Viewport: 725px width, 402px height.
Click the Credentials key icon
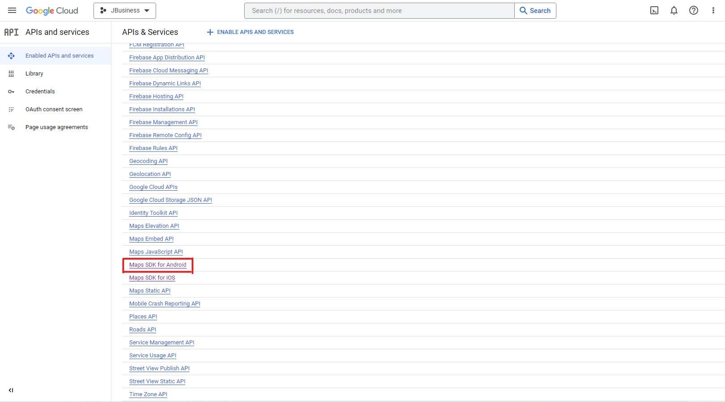[11, 92]
